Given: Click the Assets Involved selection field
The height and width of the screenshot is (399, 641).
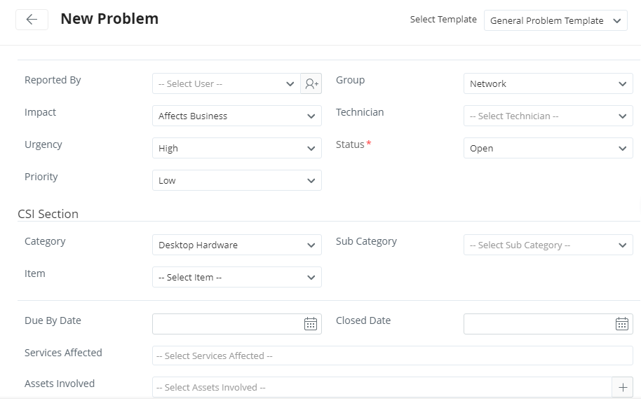Looking at the screenshot, I should 382,387.
